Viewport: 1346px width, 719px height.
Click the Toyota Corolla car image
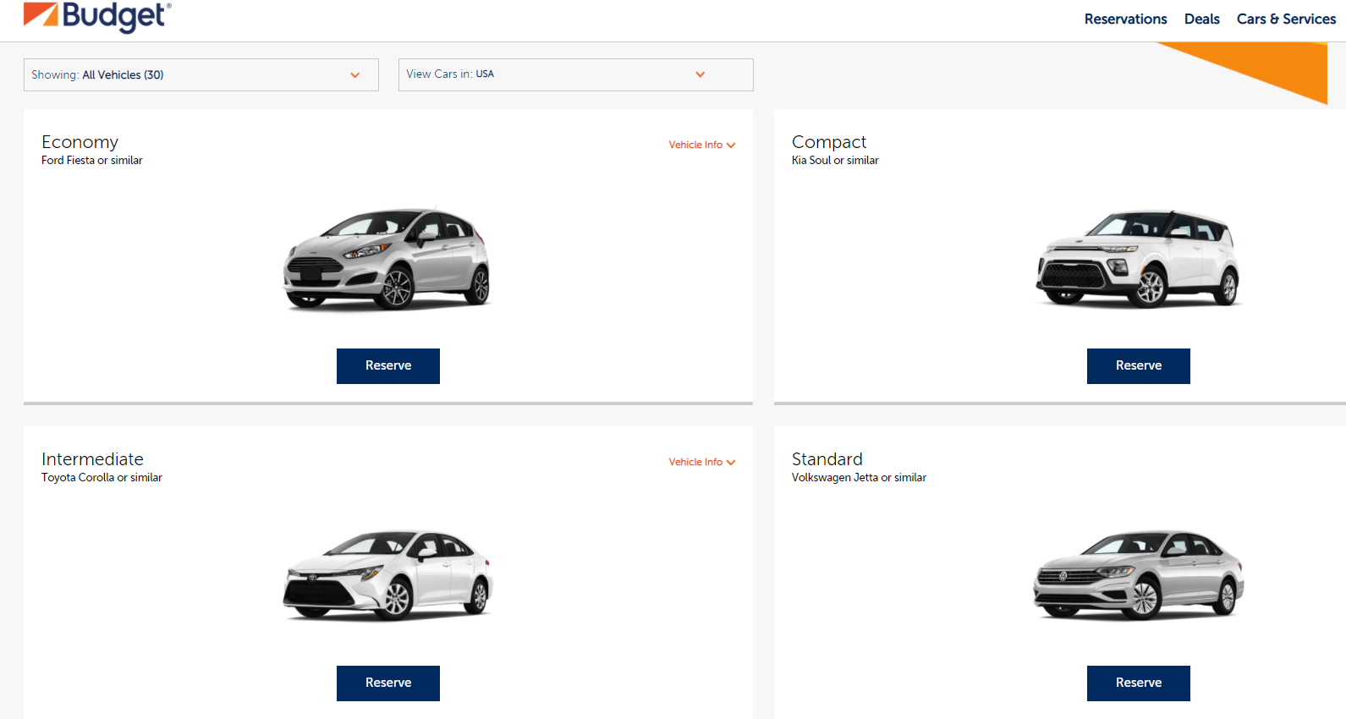[x=387, y=575]
